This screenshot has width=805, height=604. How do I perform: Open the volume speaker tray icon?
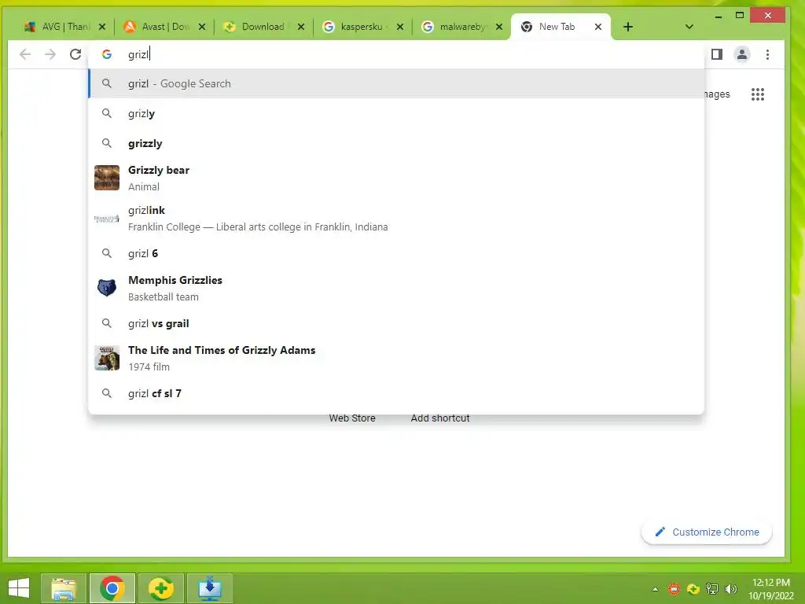[x=731, y=588]
